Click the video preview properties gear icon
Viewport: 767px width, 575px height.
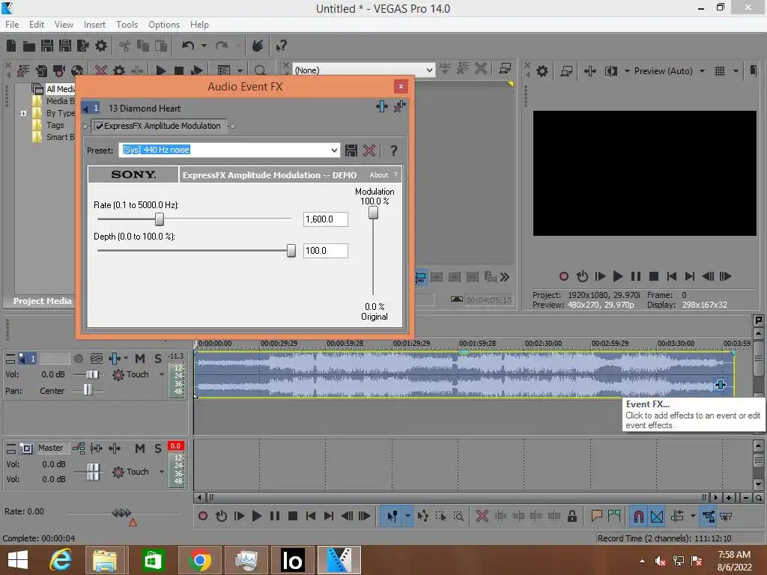542,71
